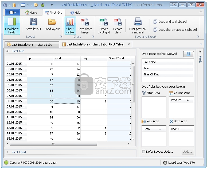Select the File Name field

[x=168, y=62]
